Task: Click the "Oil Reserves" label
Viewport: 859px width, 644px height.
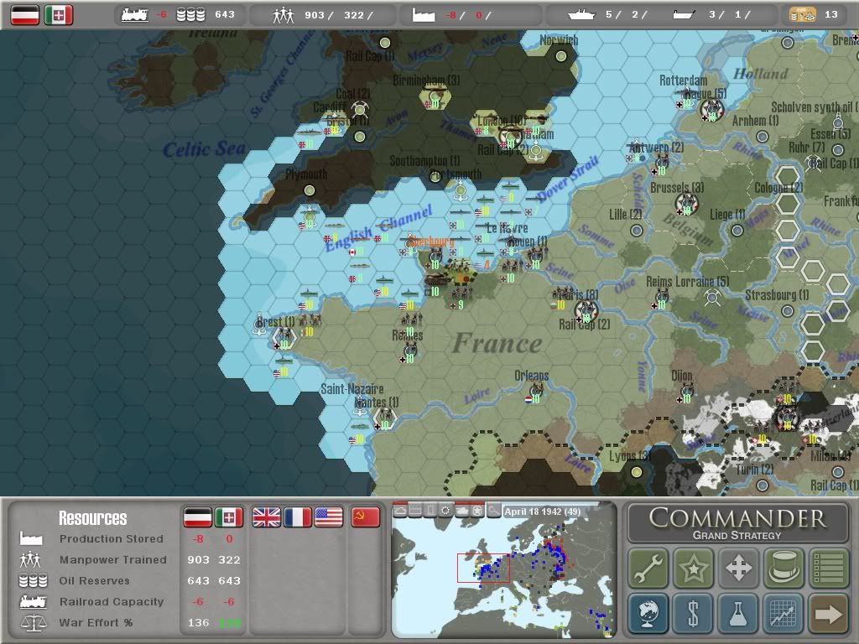Action: point(94,580)
